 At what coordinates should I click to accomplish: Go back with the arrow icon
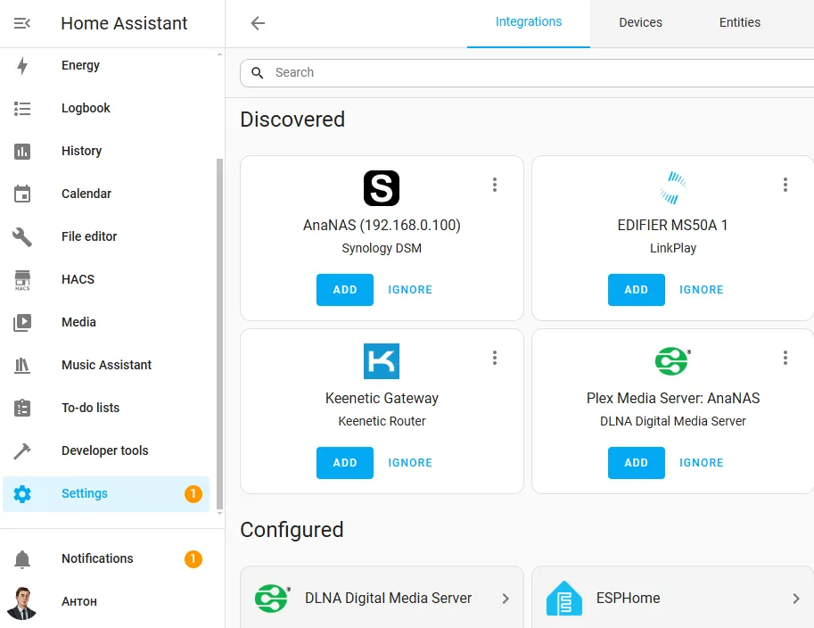(x=258, y=23)
